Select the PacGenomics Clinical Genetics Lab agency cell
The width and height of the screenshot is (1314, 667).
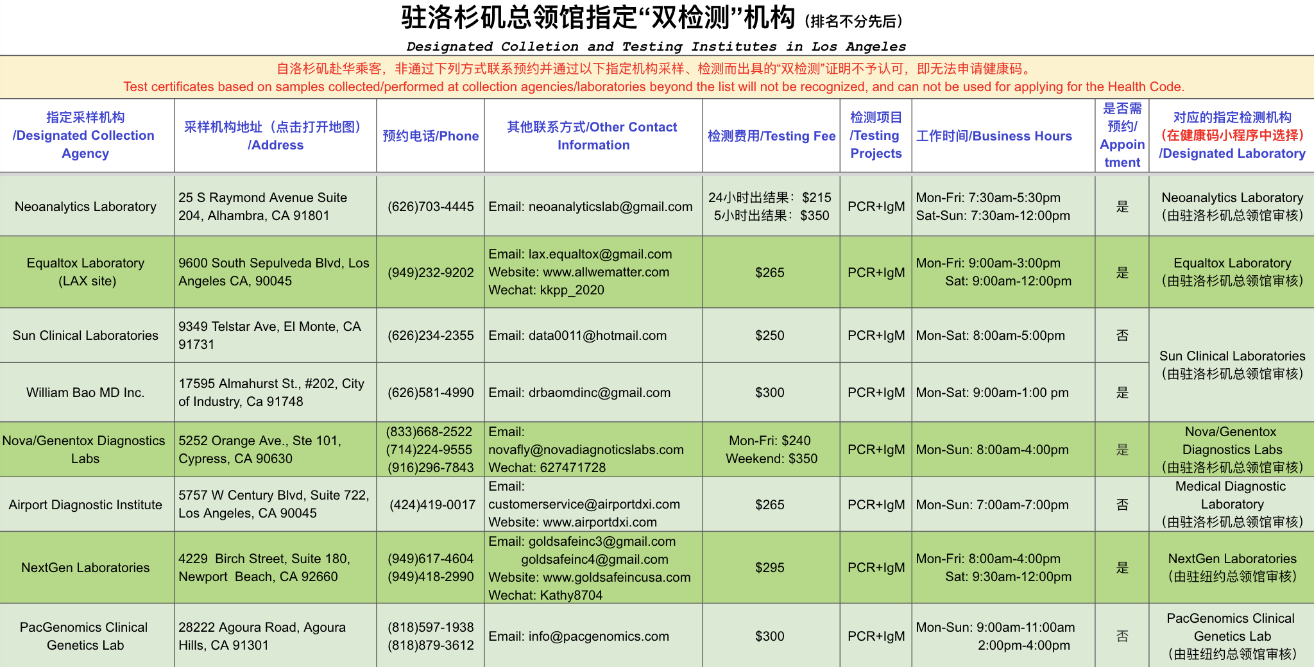click(x=85, y=636)
